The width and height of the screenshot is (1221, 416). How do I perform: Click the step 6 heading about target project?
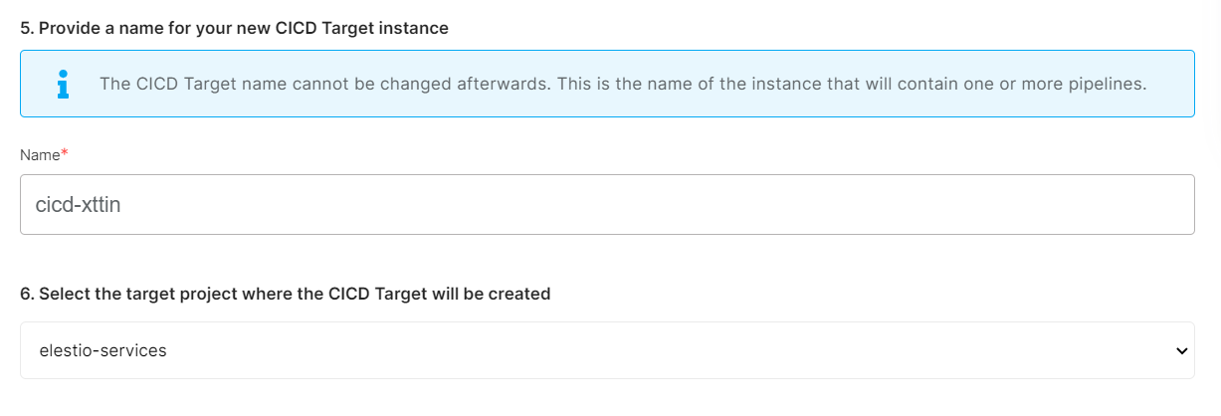286,295
